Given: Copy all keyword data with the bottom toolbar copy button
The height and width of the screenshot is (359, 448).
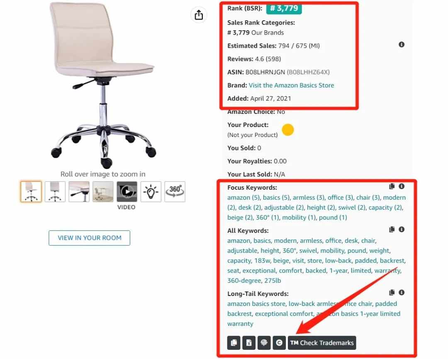Looking at the screenshot, I should pos(234,343).
